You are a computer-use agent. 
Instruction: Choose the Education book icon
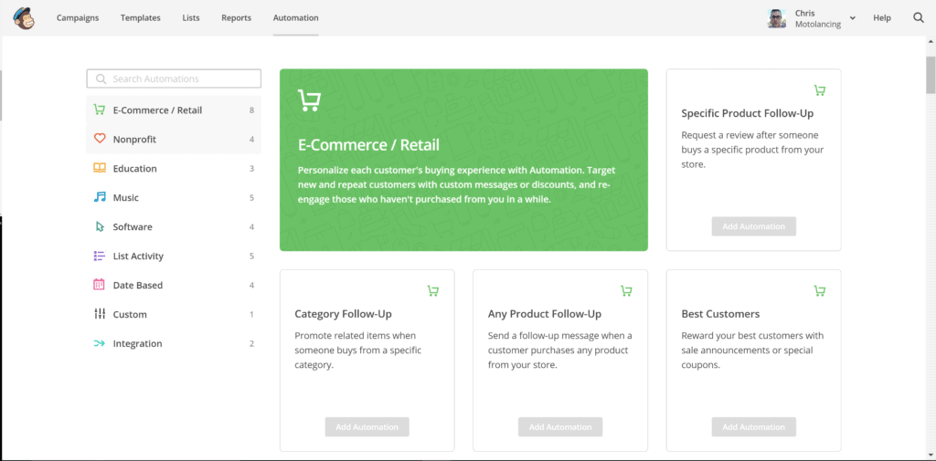pyautogui.click(x=100, y=168)
